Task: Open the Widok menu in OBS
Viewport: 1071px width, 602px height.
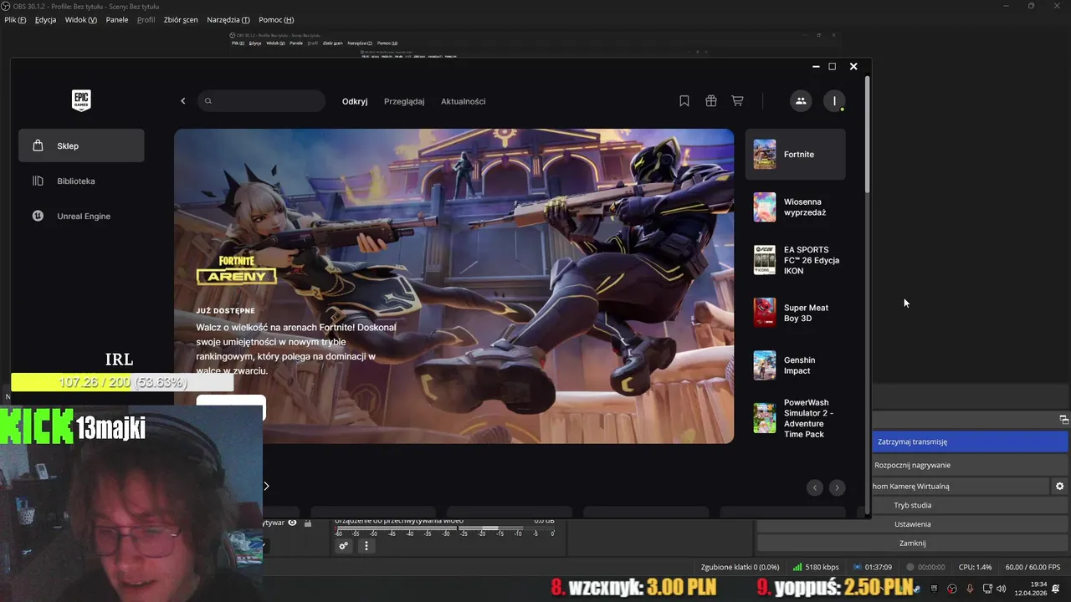Action: point(80,19)
